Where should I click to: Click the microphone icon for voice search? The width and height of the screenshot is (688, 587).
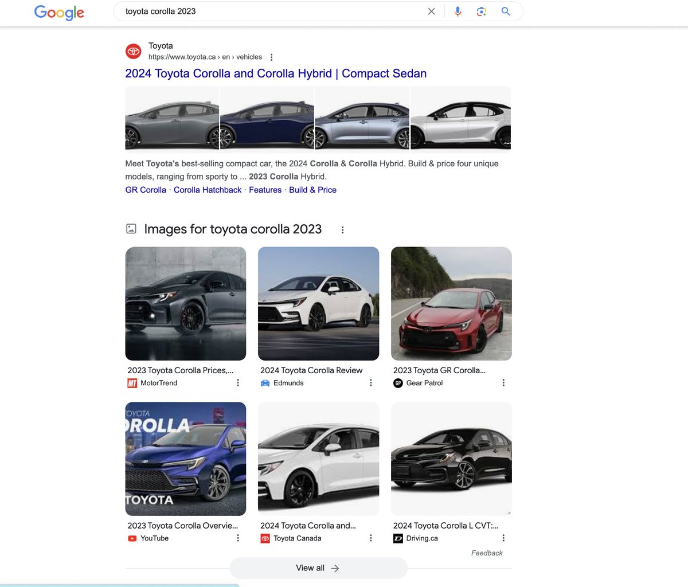pyautogui.click(x=458, y=11)
